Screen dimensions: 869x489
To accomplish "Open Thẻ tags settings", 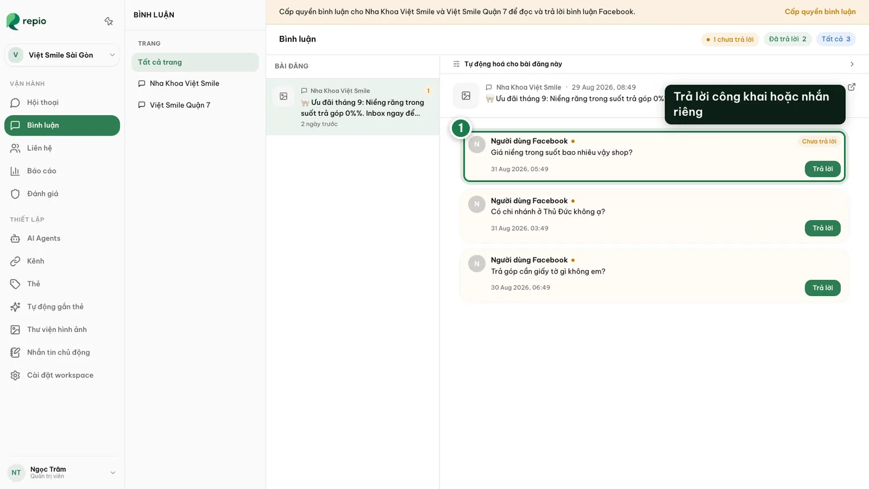I will [x=62, y=284].
